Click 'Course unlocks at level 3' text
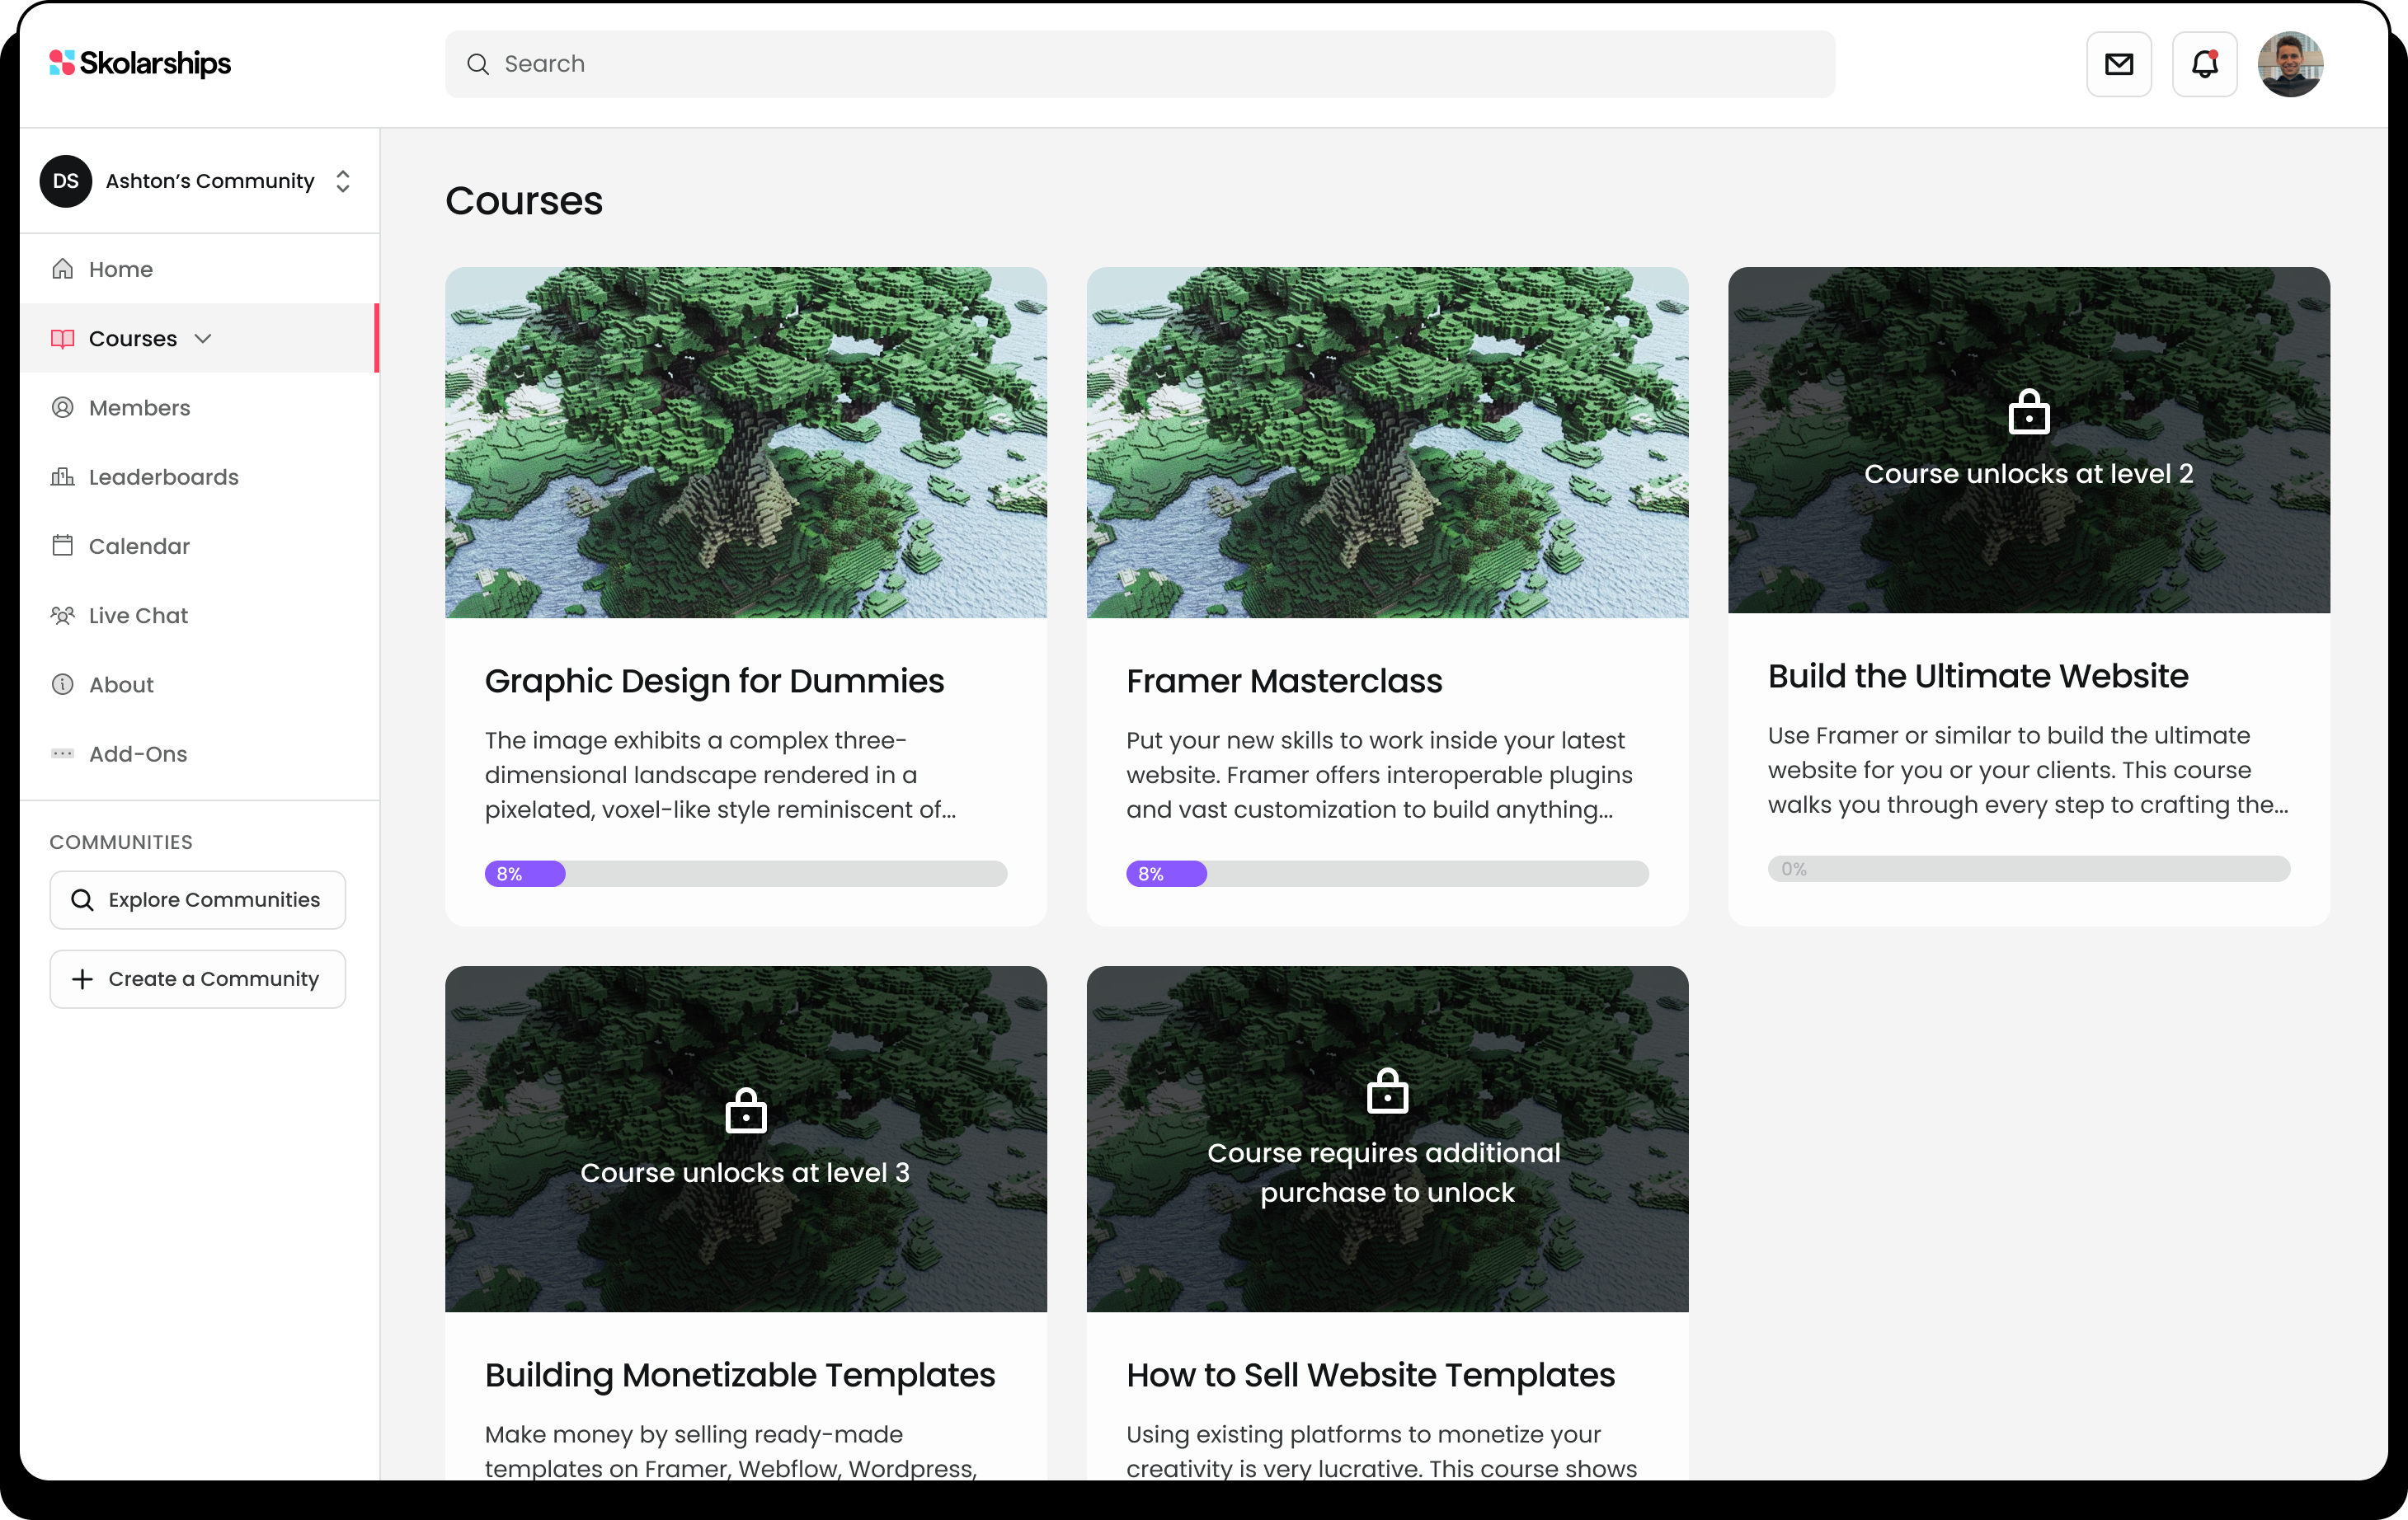 click(745, 1172)
